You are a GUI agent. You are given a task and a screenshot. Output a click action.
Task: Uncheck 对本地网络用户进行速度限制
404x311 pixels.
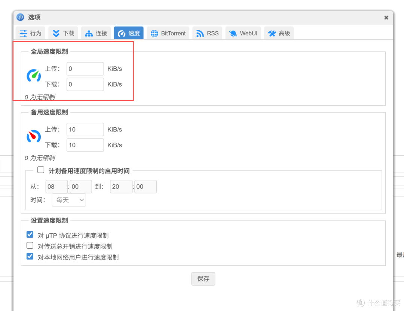tap(30, 256)
